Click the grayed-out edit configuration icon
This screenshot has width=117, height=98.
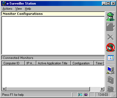[110, 27]
